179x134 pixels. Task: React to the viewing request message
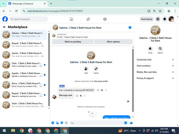(x=98, y=90)
